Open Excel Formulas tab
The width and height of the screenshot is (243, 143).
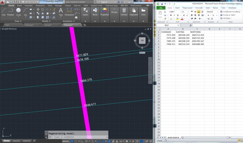click(x=199, y=8)
